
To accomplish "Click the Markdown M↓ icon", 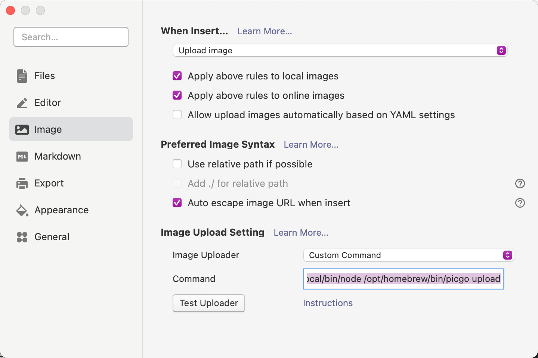I will click(x=22, y=156).
